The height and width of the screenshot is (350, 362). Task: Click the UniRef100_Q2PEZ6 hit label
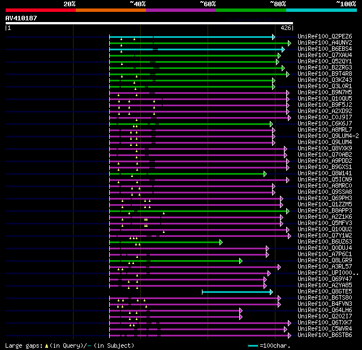click(x=325, y=36)
